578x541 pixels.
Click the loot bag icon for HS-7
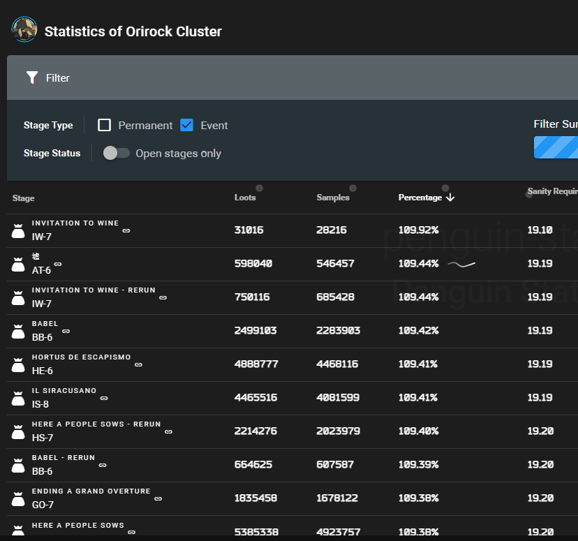click(x=18, y=432)
